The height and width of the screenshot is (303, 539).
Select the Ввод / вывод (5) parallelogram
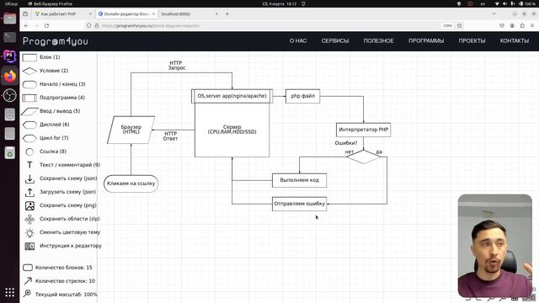pos(29,111)
